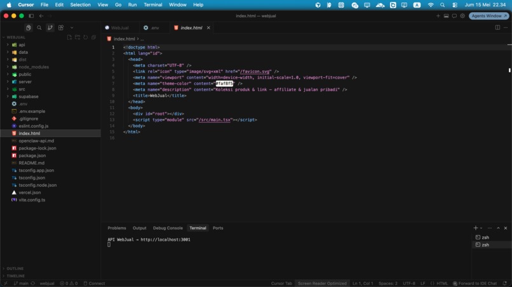Click the main branch status item
The height and width of the screenshot is (287, 512).
tap(21, 283)
